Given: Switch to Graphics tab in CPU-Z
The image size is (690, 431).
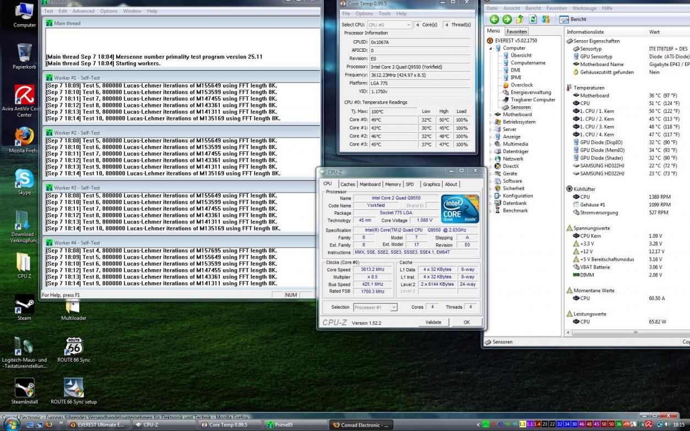Looking at the screenshot, I should (432, 184).
